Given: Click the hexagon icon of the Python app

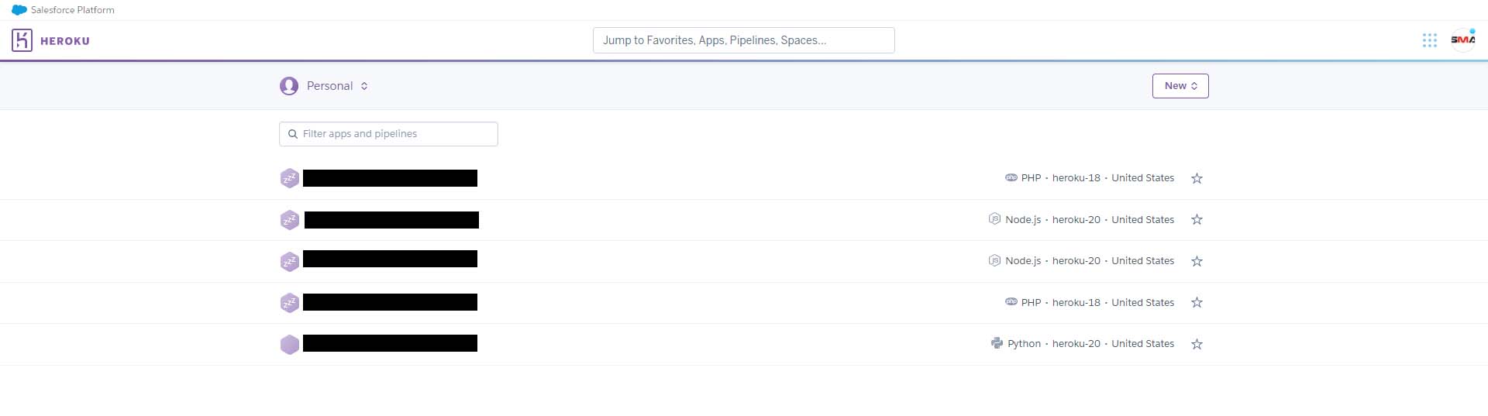Looking at the screenshot, I should click(x=290, y=344).
